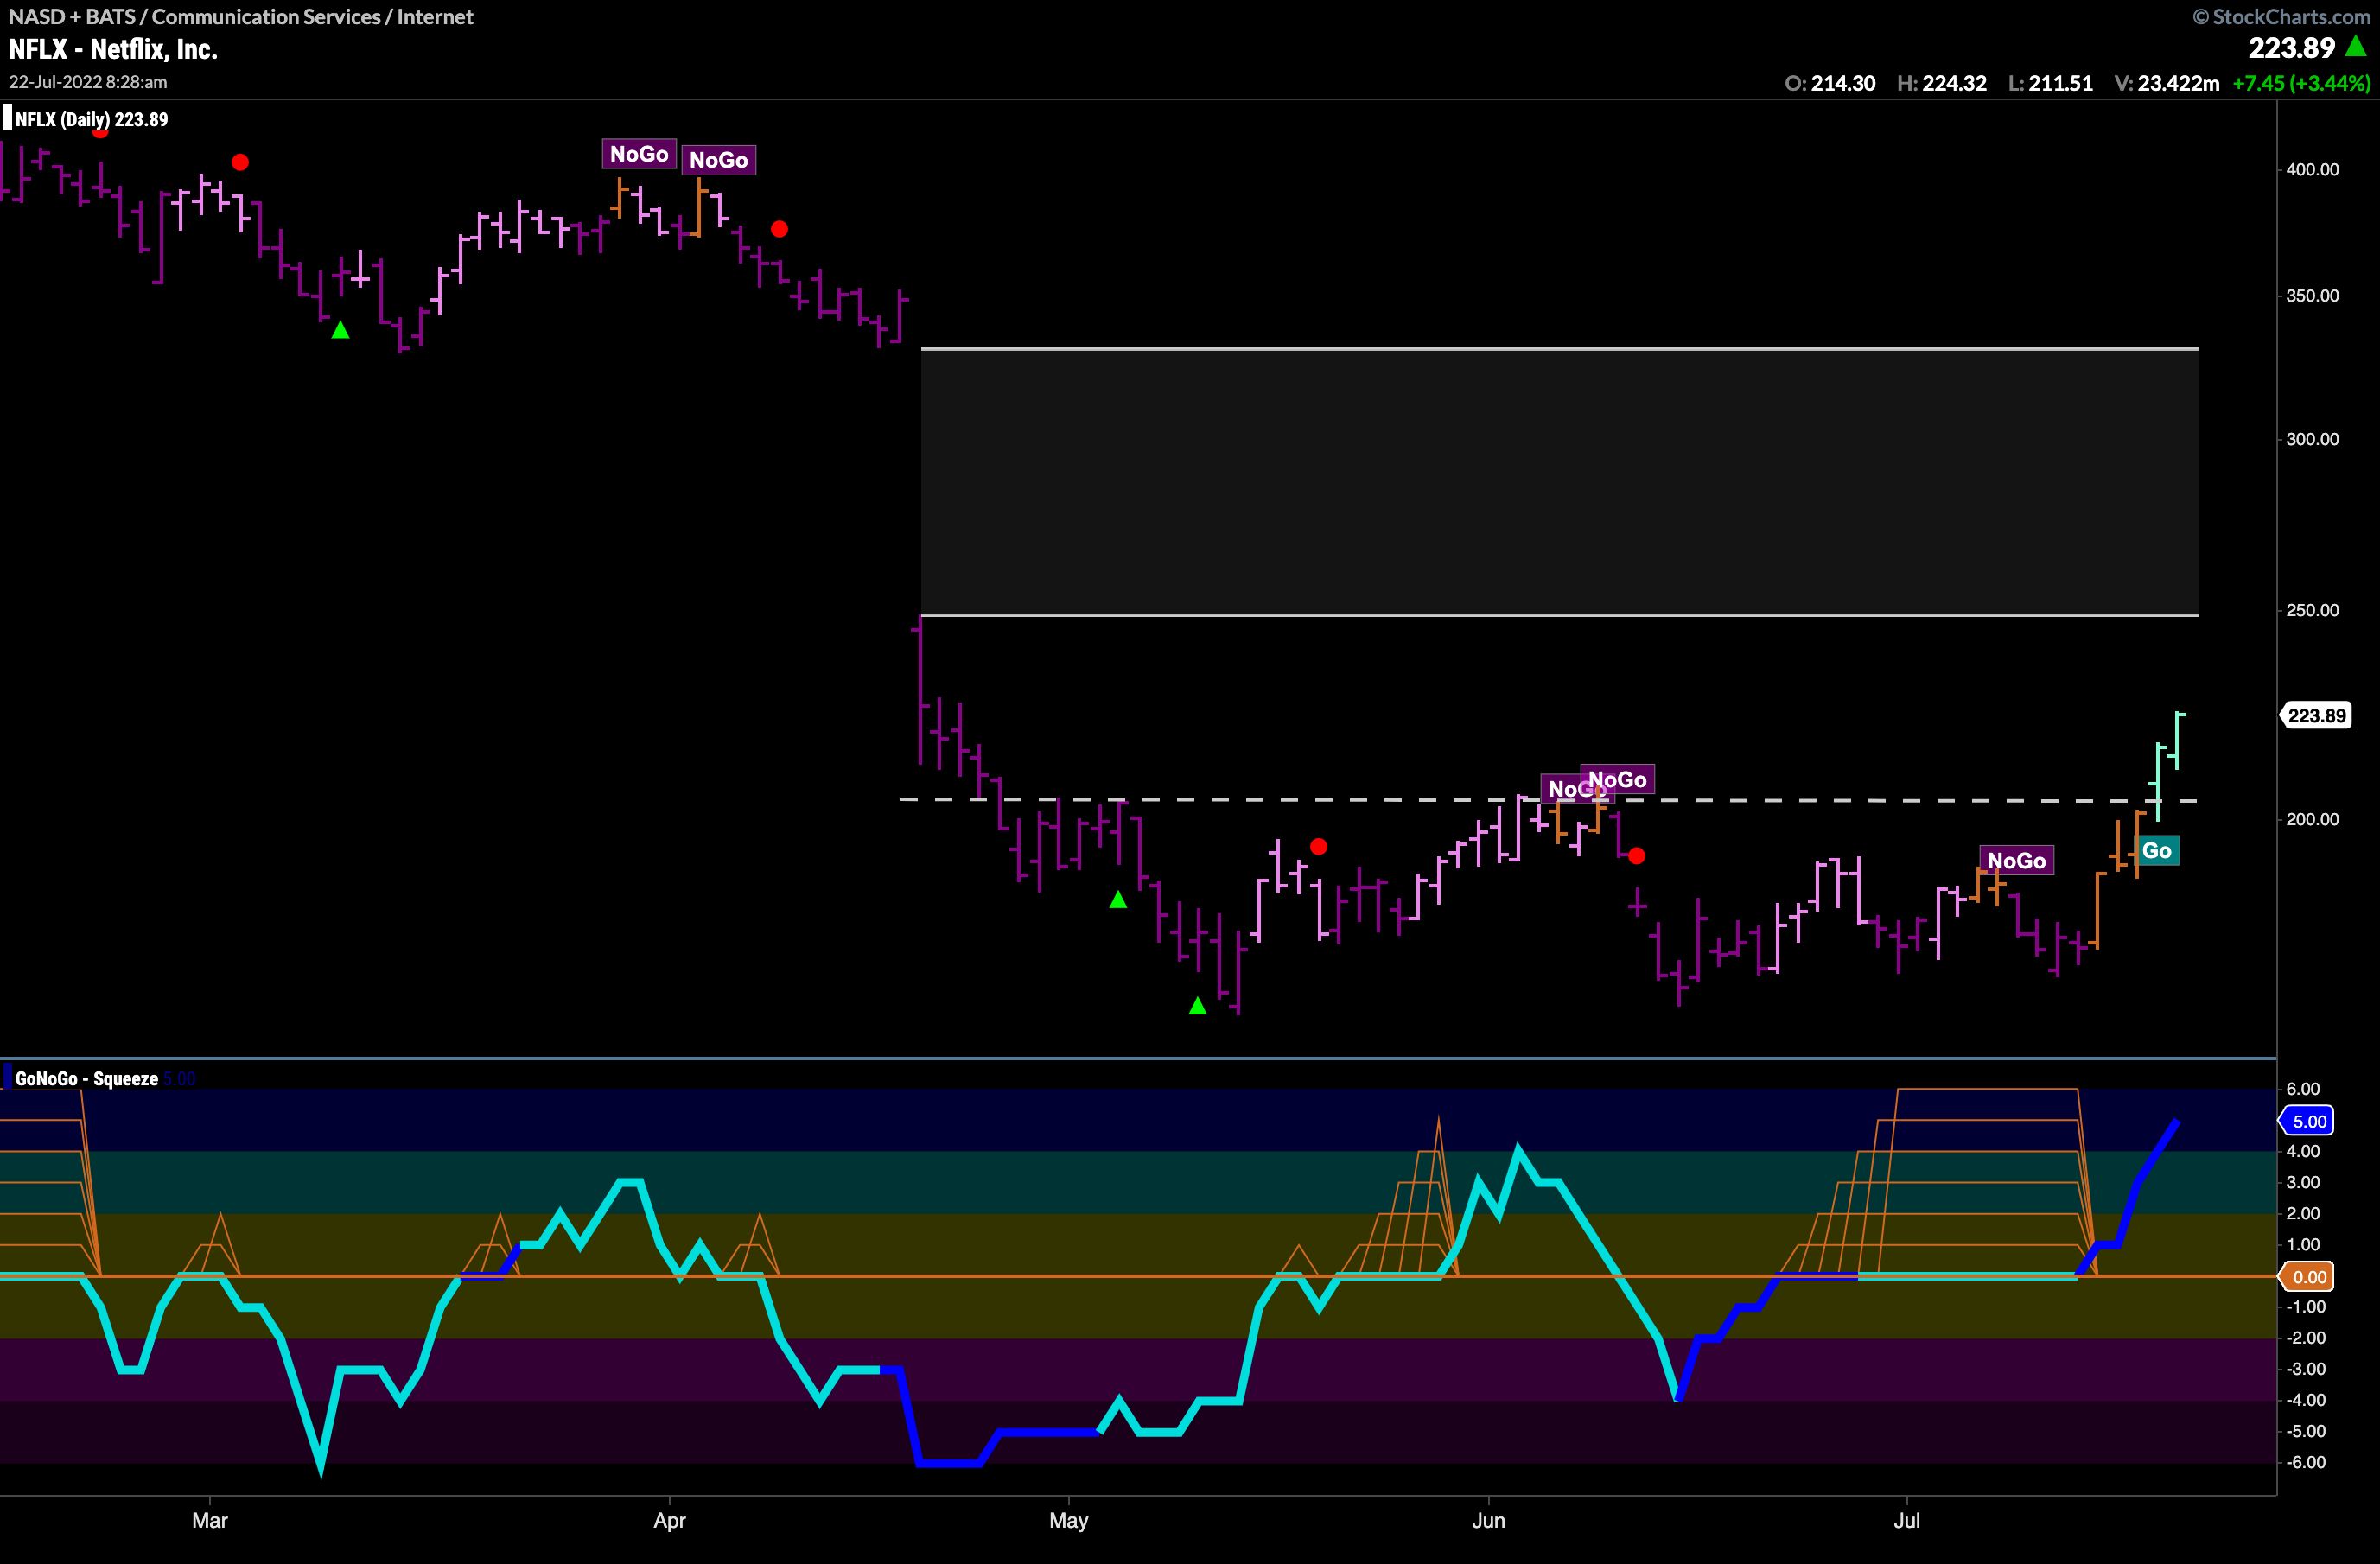
Task: Click the 200.00 price axis label
Action: pos(2312,819)
